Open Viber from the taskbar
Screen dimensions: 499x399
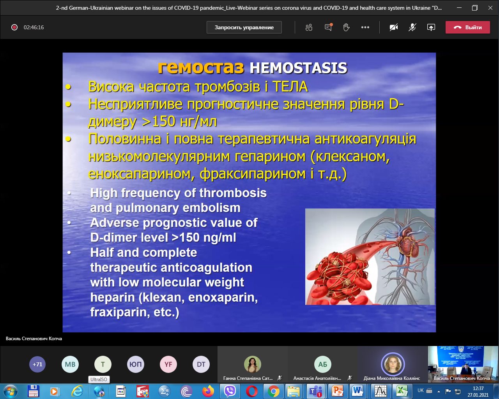[230, 391]
